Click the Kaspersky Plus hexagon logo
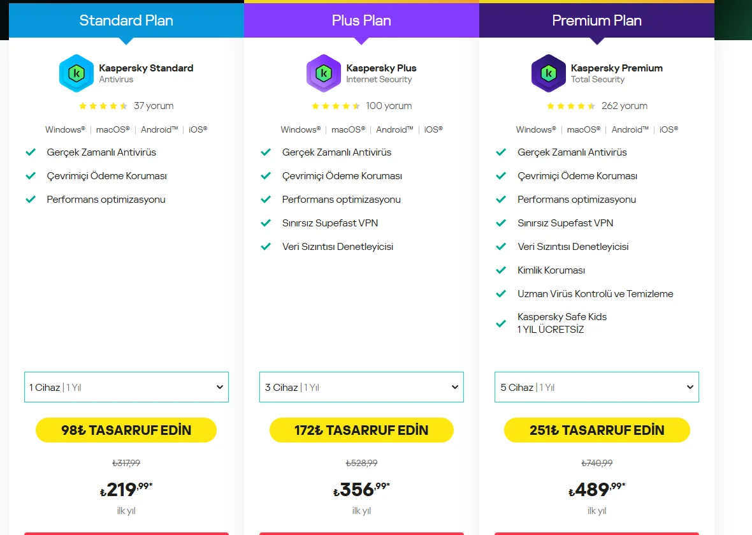 (324, 73)
